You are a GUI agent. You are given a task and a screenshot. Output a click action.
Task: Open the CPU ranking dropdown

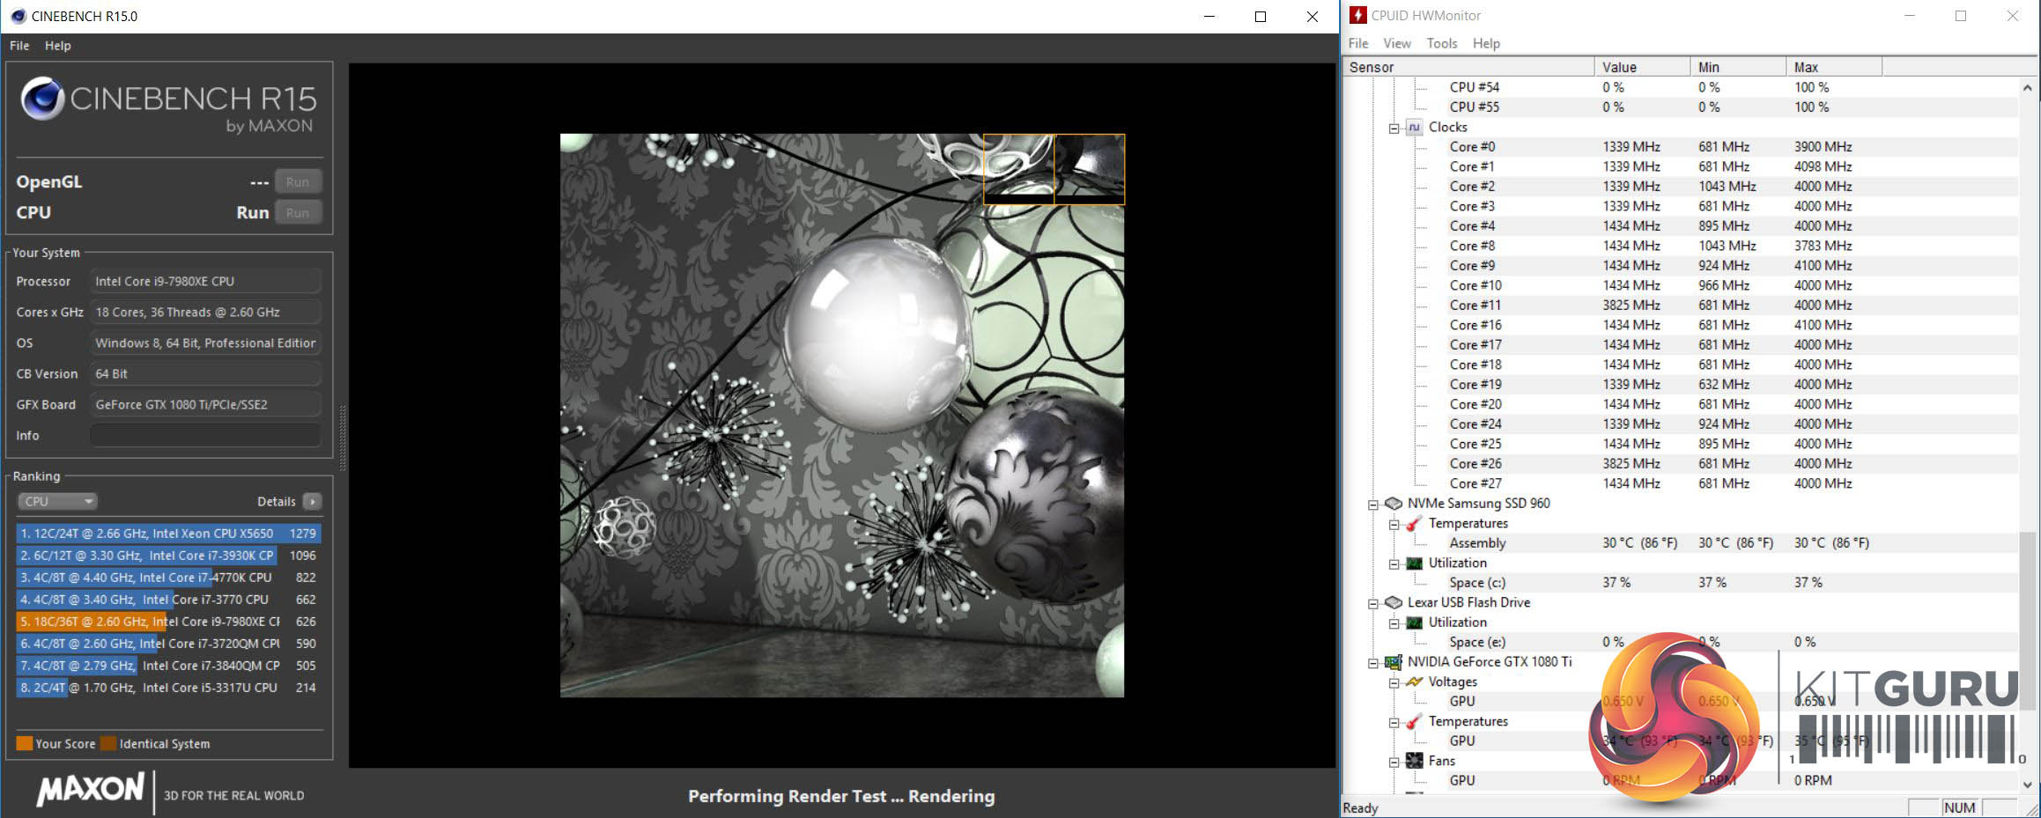tap(57, 501)
